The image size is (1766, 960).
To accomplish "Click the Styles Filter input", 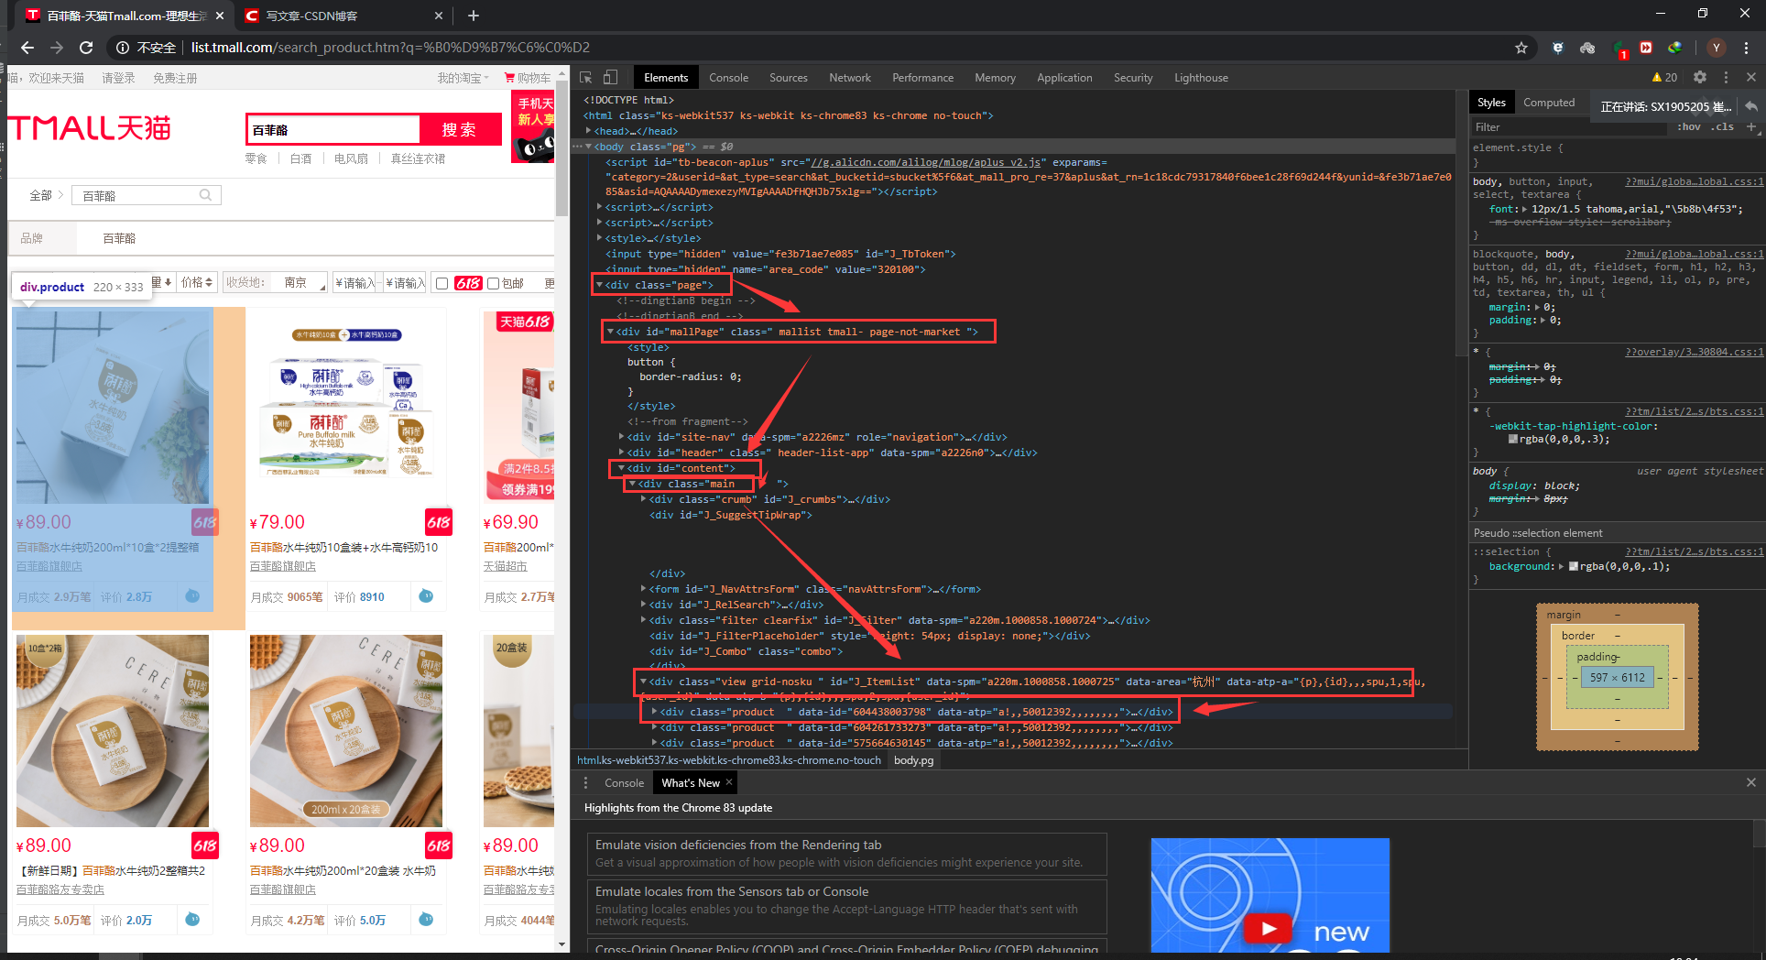I will (1570, 127).
